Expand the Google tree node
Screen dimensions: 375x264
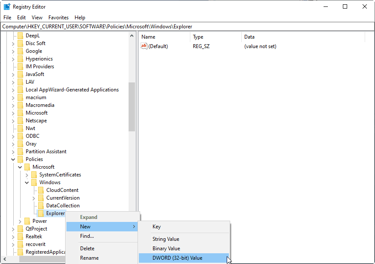[x=13, y=51]
